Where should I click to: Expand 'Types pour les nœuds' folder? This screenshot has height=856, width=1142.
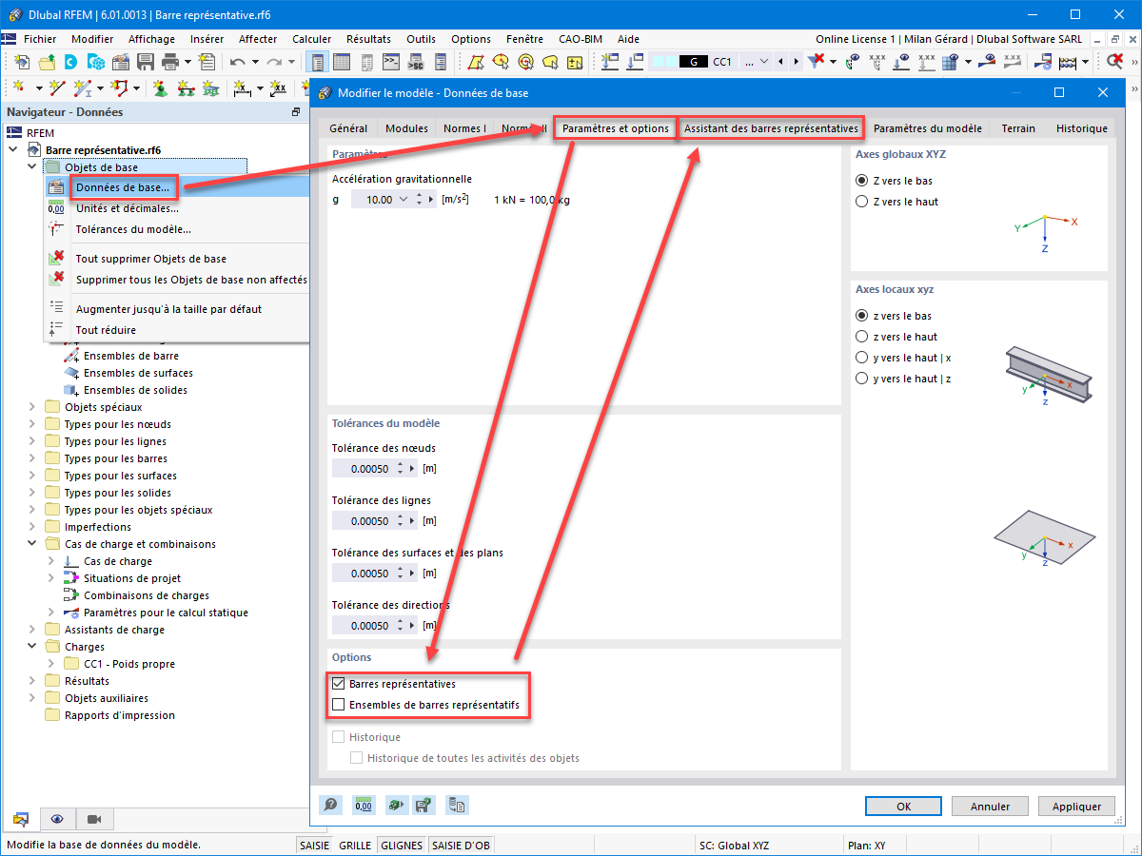(32, 424)
